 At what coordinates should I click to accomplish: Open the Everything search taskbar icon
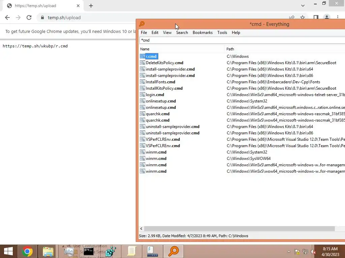pos(174,251)
